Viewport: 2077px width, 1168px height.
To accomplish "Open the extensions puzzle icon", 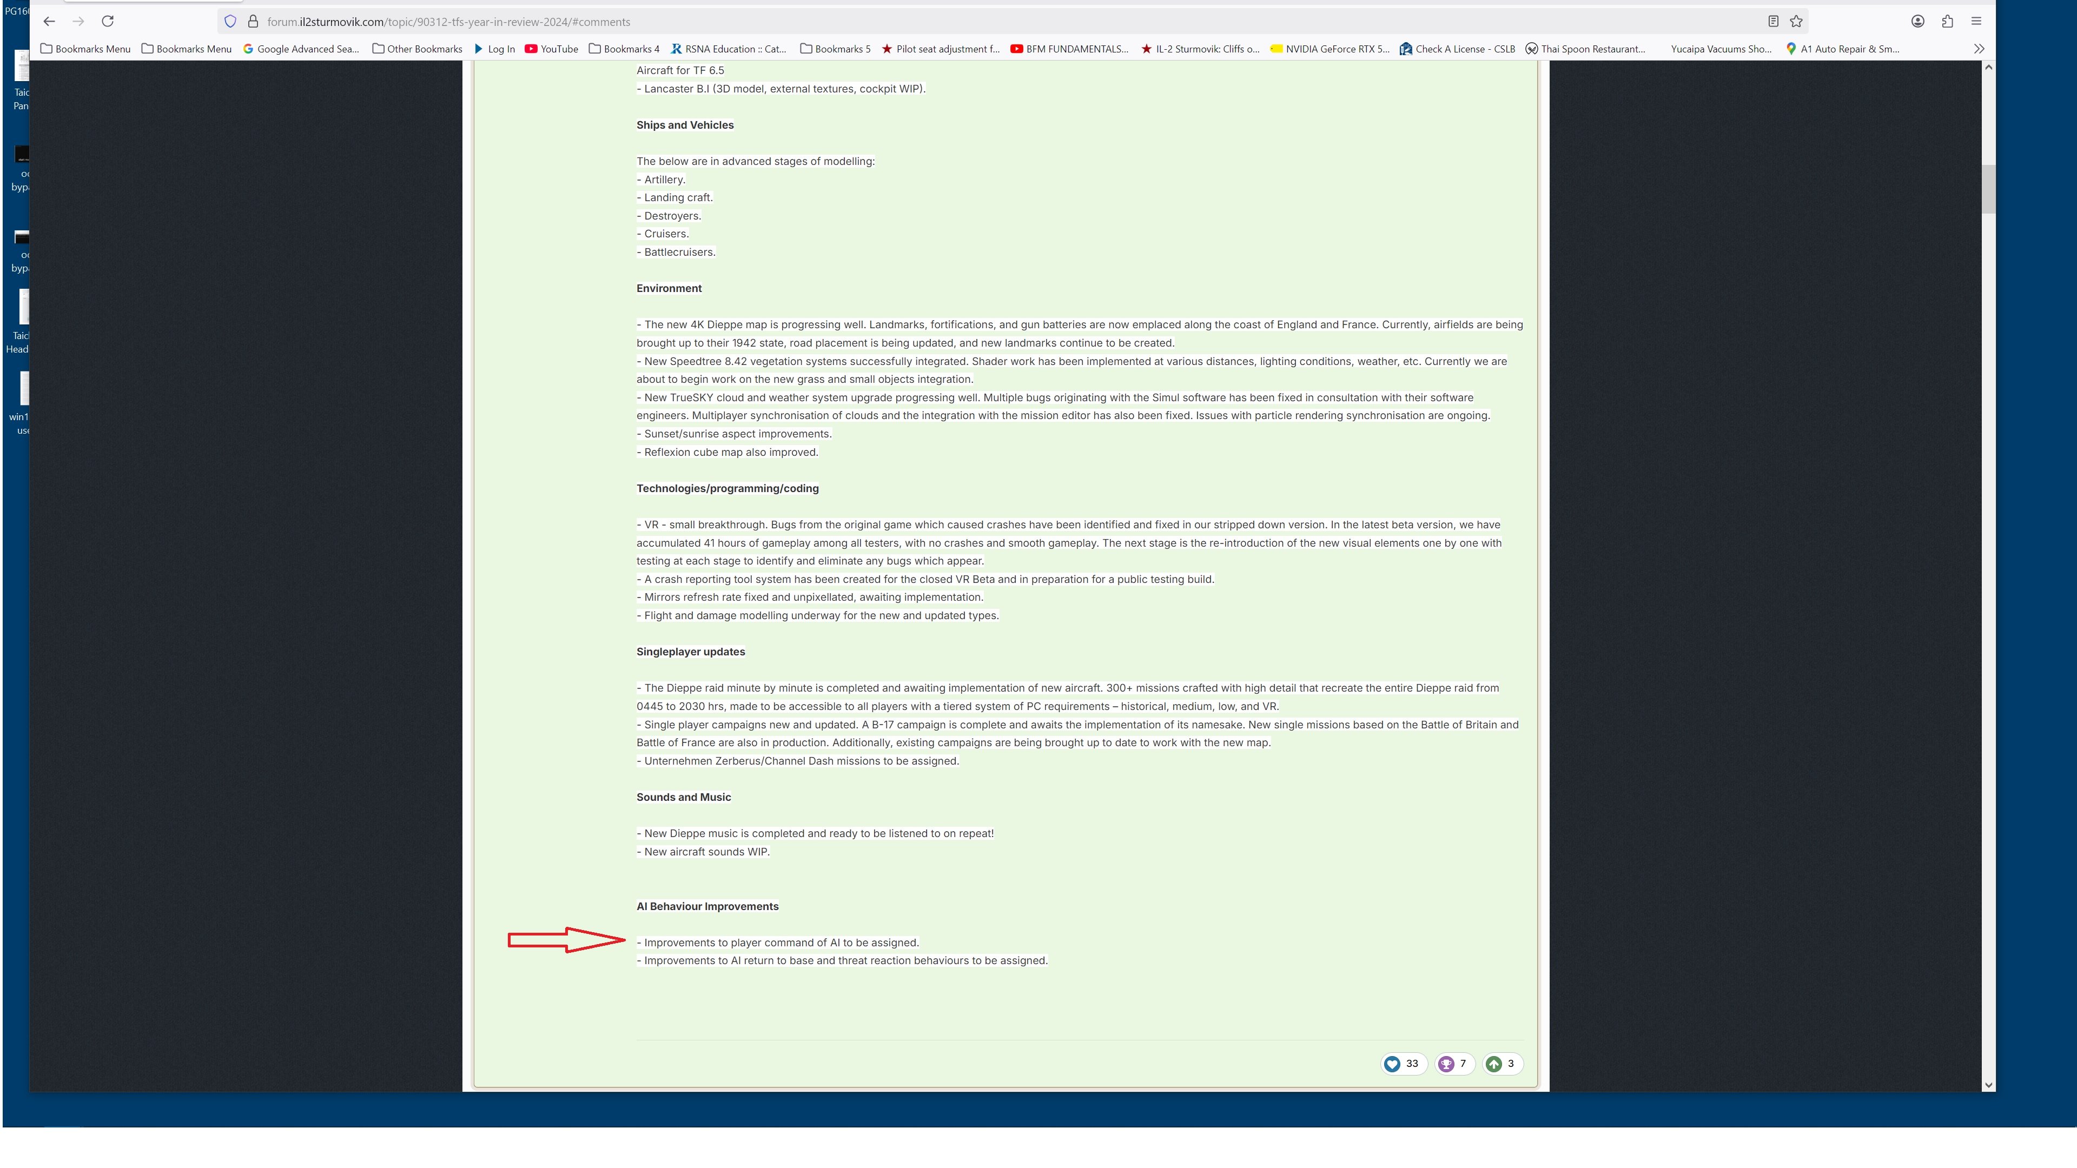I will click(1947, 22).
